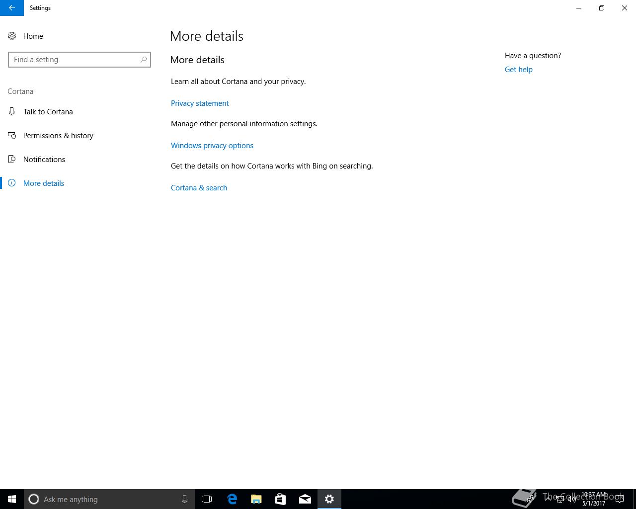636x509 pixels.
Task: Open File Explorer from the taskbar
Action: [256, 499]
